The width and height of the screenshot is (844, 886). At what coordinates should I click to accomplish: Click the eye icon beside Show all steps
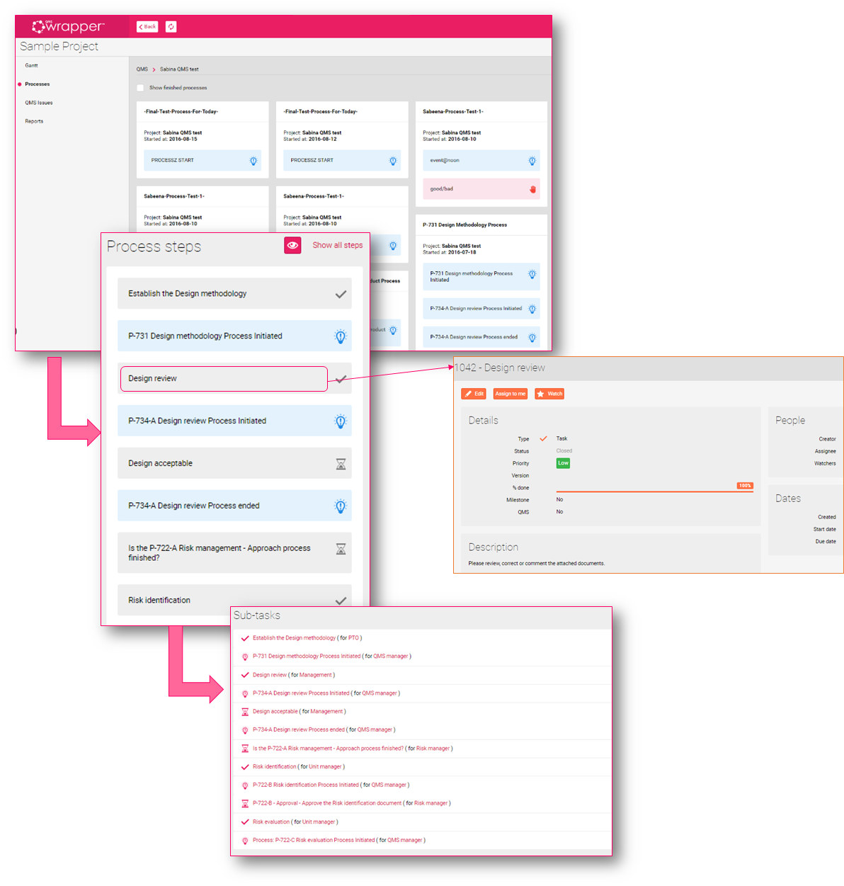[x=292, y=245]
